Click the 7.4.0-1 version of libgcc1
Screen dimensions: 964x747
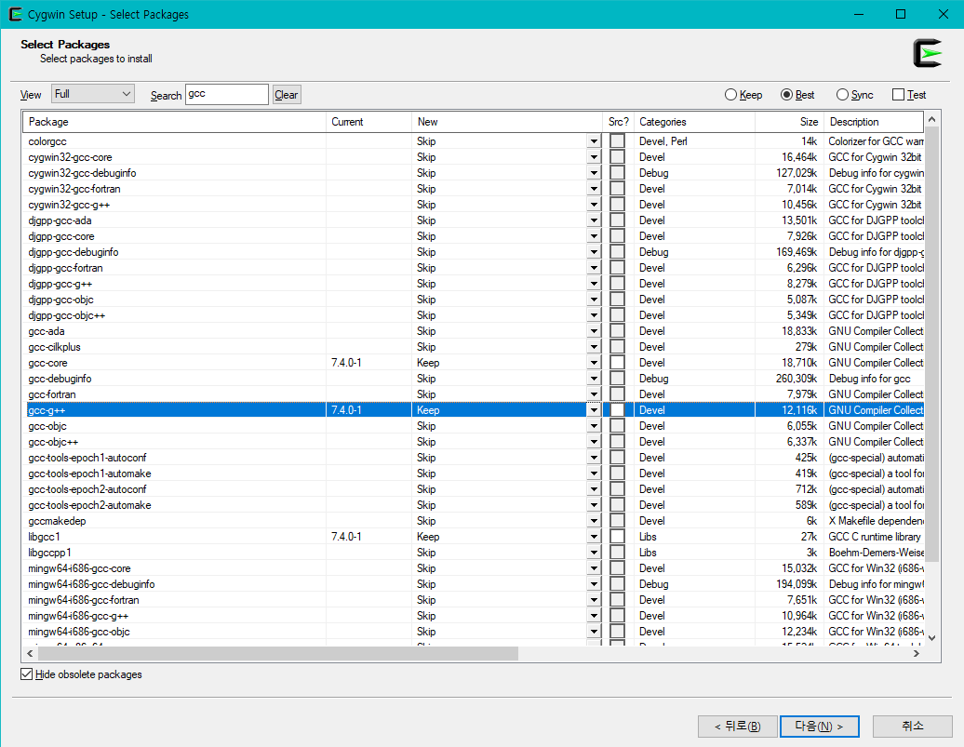pyautogui.click(x=346, y=536)
